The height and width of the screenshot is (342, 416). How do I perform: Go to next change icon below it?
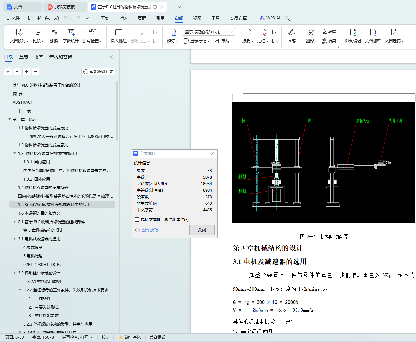pos(275,41)
